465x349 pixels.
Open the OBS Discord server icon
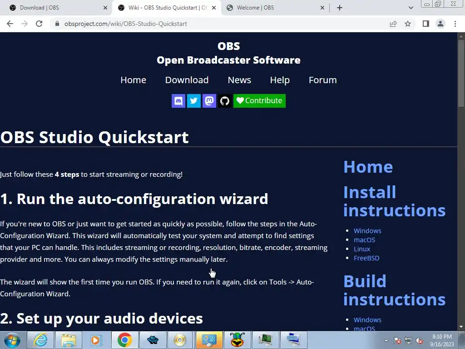178,101
